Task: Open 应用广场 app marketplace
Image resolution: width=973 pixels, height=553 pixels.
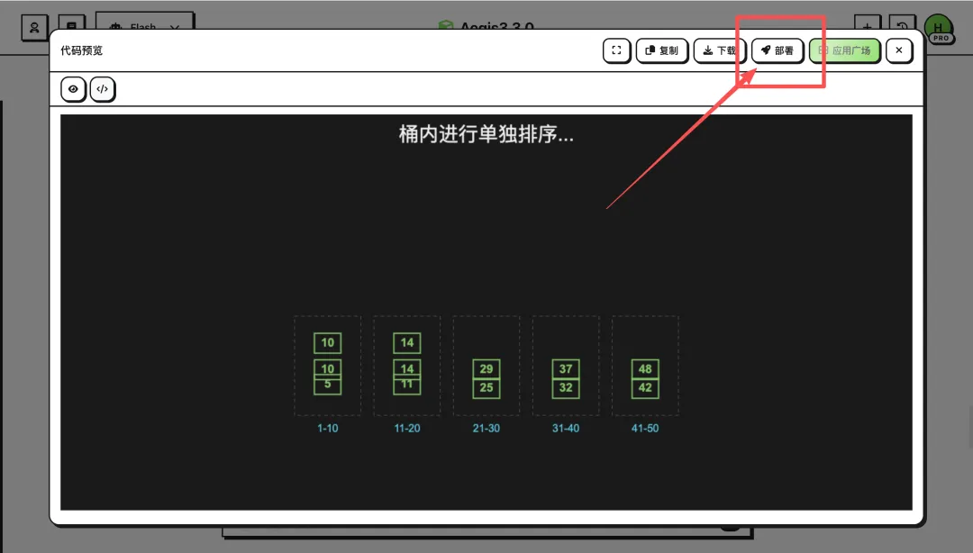Action: [x=844, y=50]
